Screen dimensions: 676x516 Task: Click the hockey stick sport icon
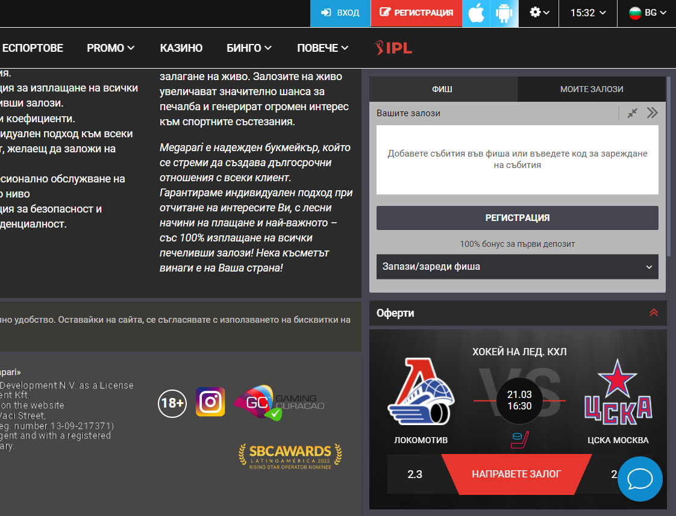coord(519,440)
